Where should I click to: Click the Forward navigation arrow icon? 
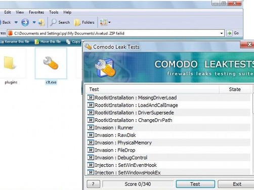click(x=25, y=22)
